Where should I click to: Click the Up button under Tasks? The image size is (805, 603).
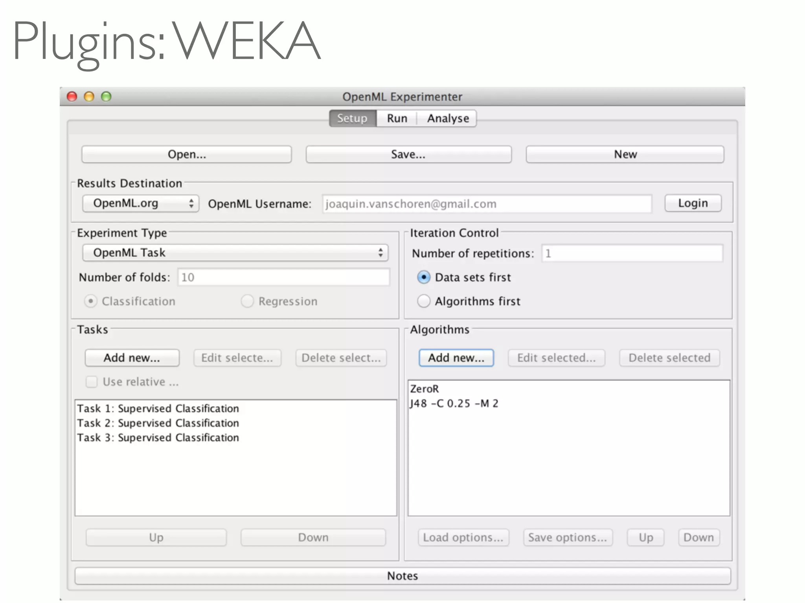[156, 537]
